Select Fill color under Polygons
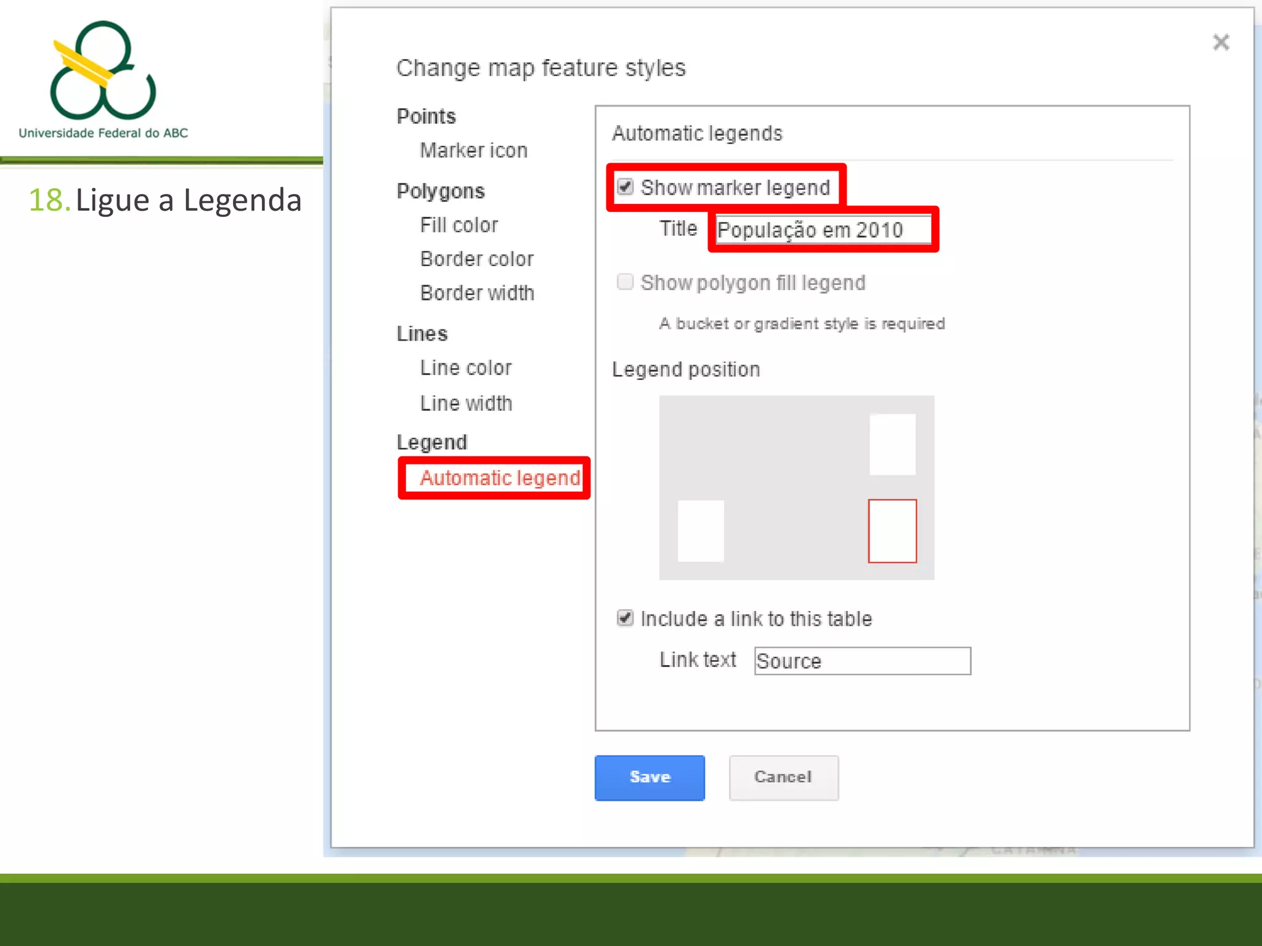The height and width of the screenshot is (946, 1262). point(458,225)
